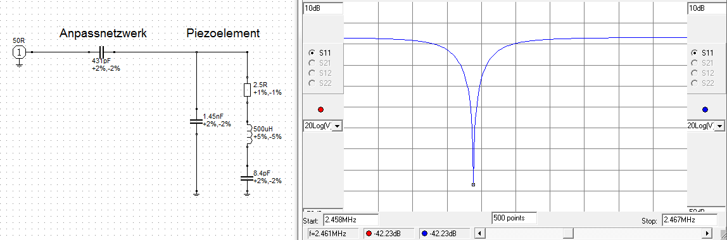727x240 pixels.
Task: Edit the blue trace 10dB top scale field
Action: [707, 8]
